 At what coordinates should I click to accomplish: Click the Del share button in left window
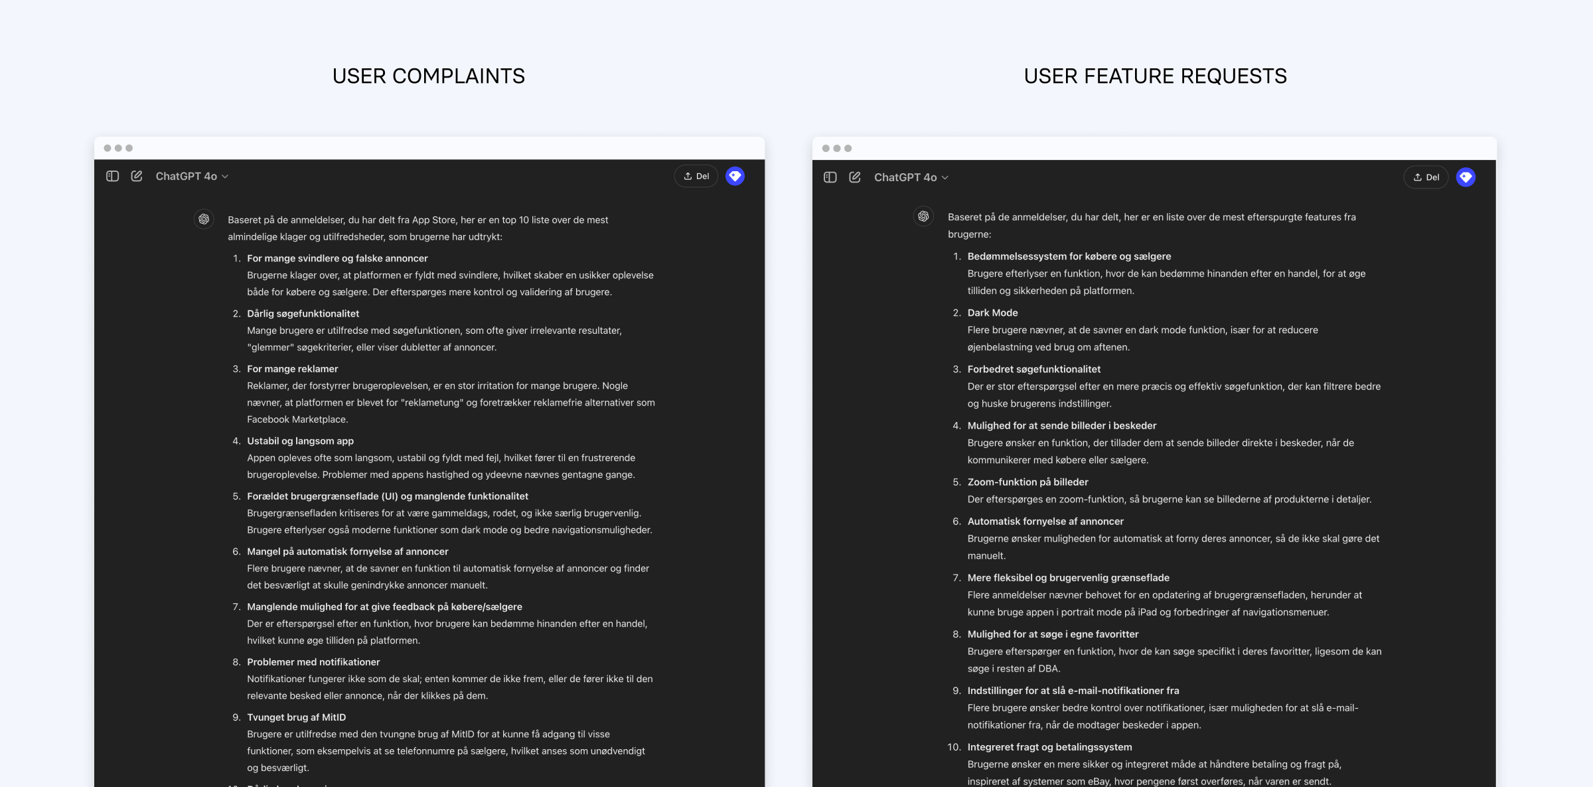(696, 176)
